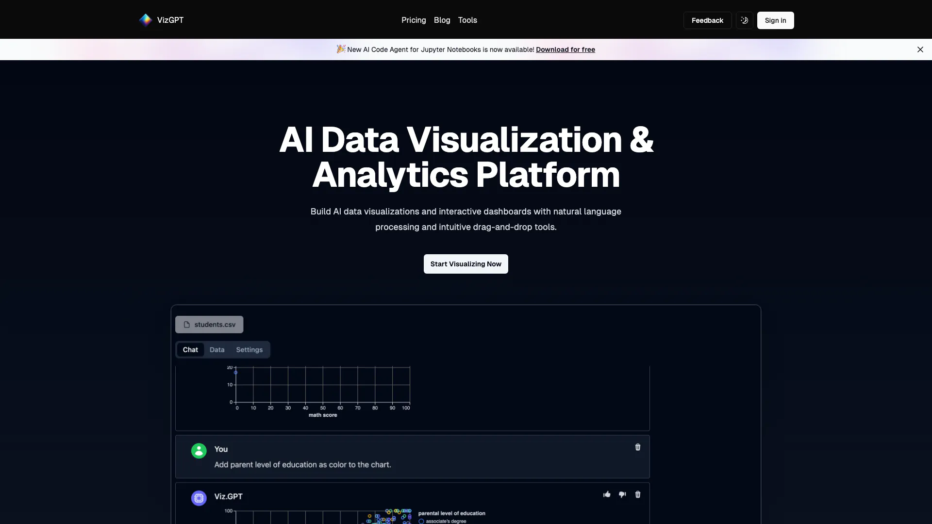This screenshot has width=932, height=524.
Task: Select the Chat tab
Action: click(190, 350)
